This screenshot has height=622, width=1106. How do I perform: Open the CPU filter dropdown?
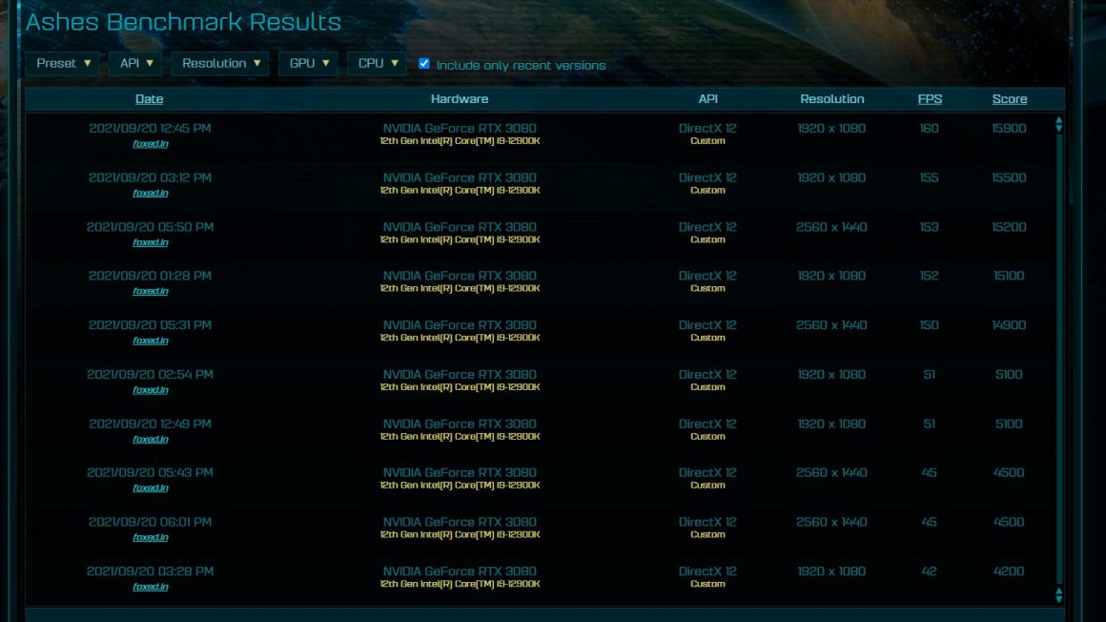click(376, 63)
